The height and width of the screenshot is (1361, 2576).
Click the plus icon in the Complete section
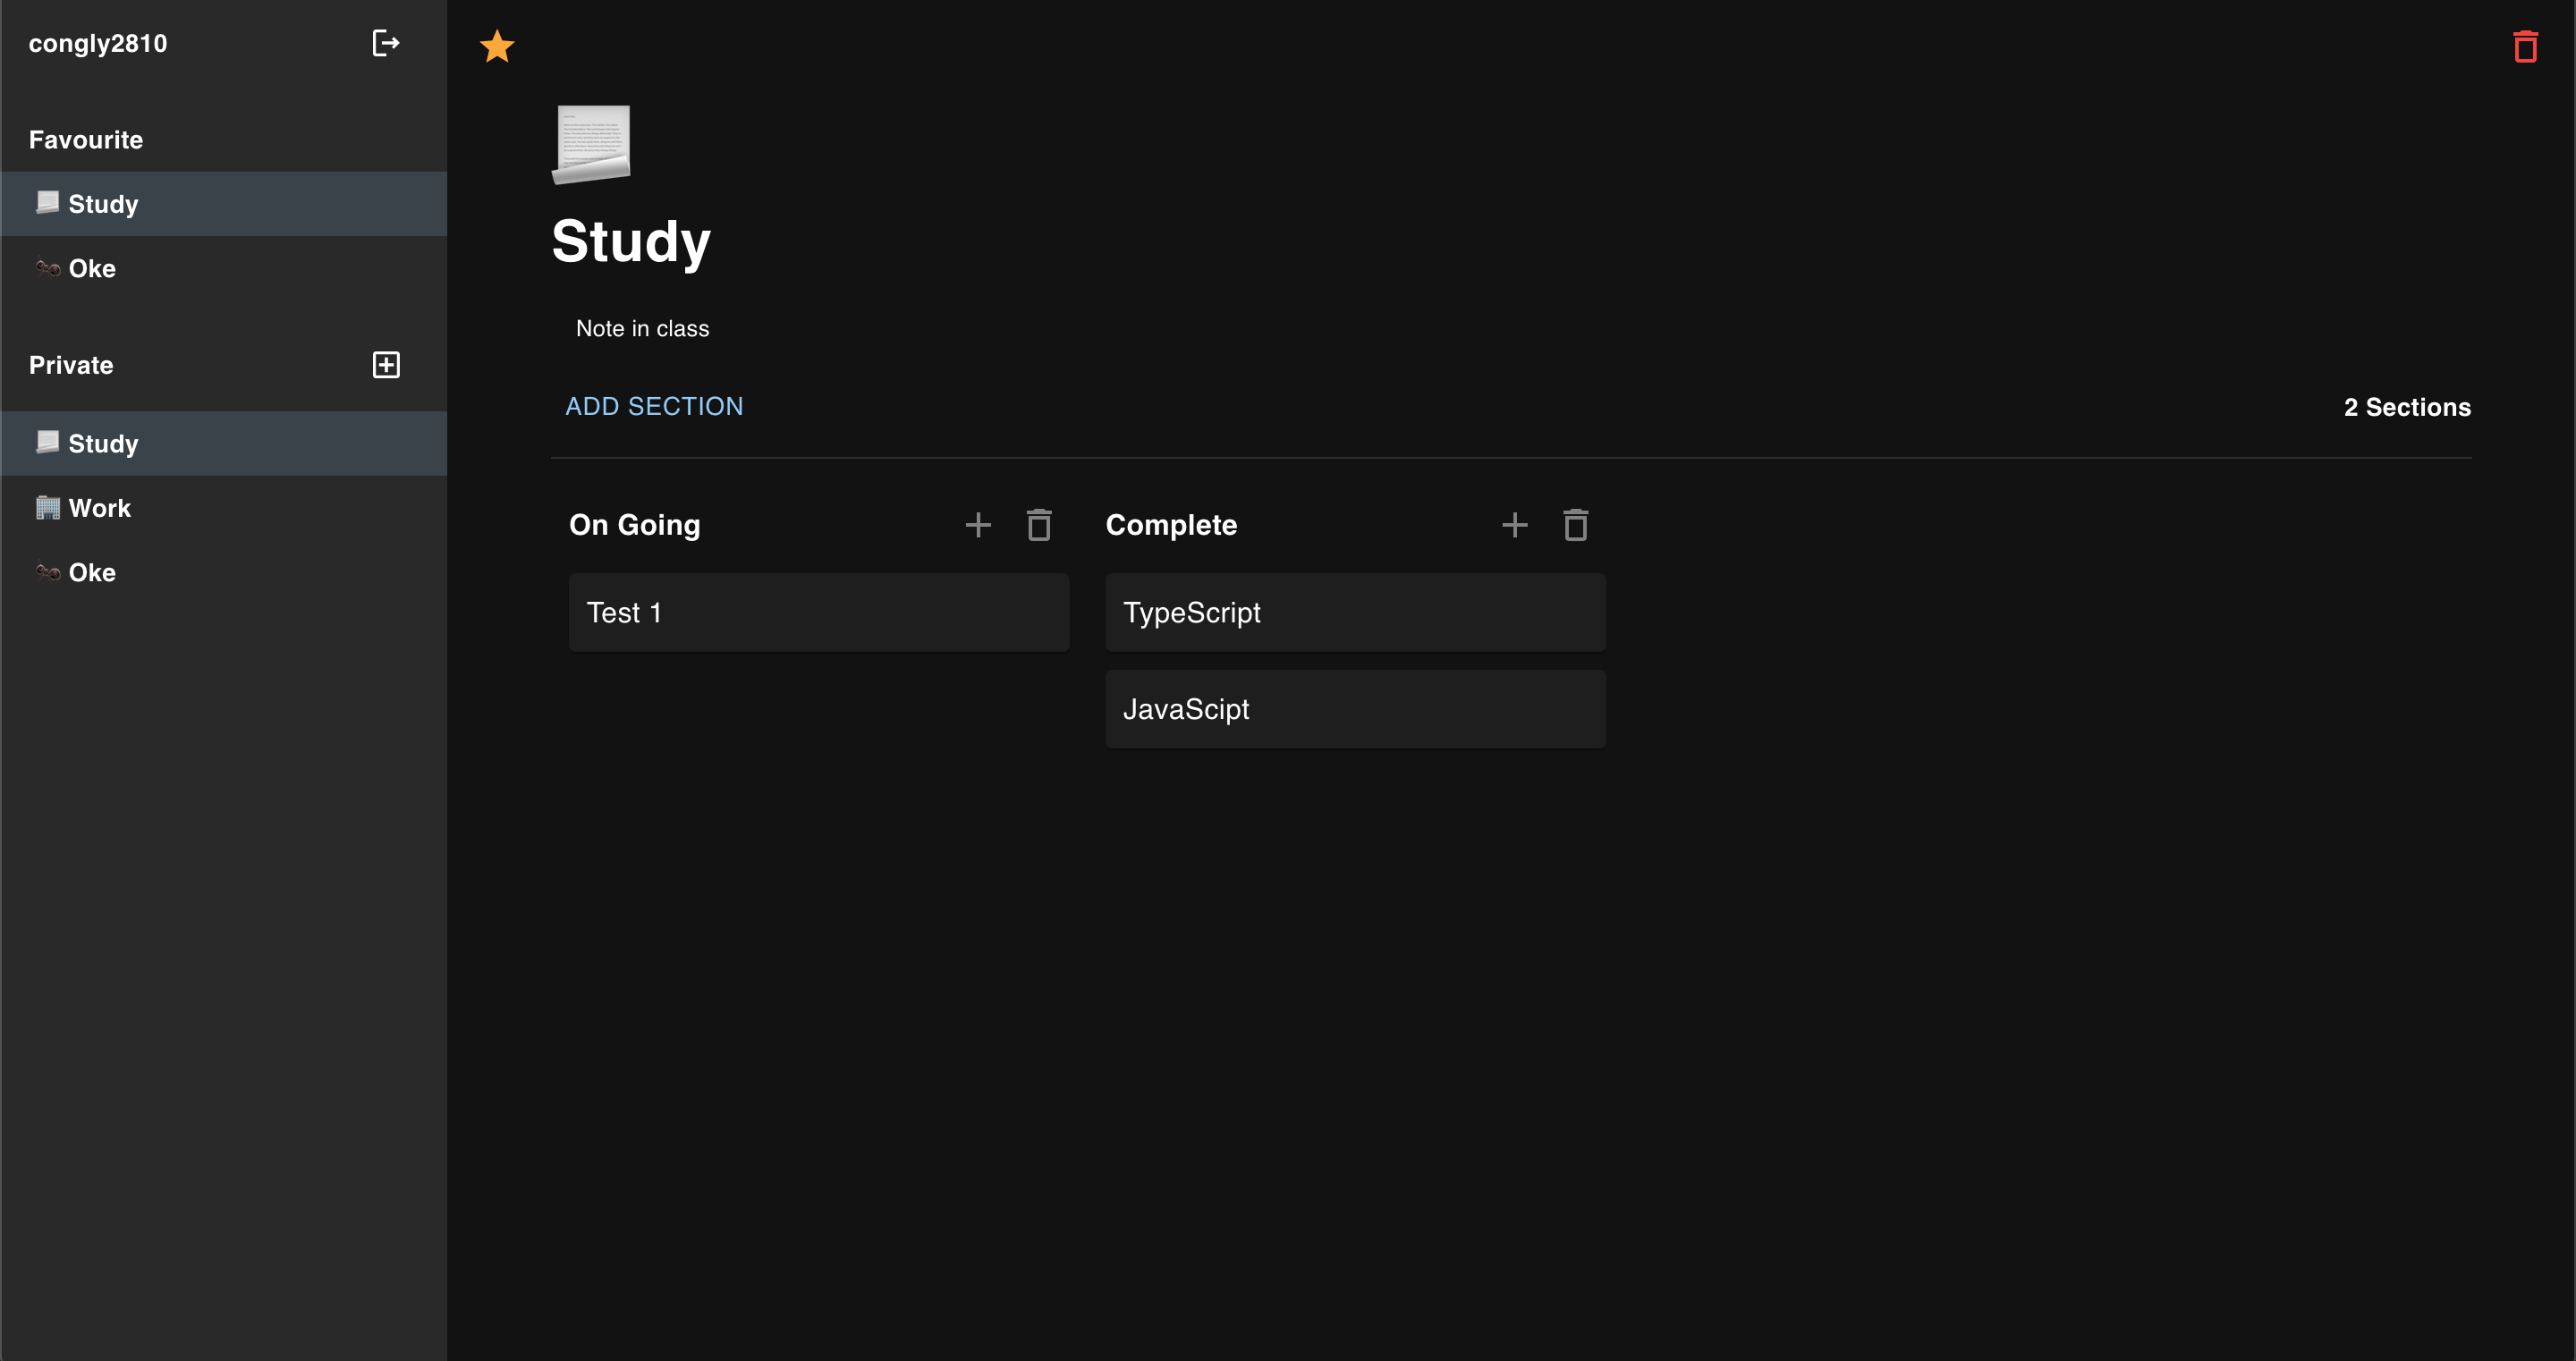(x=1514, y=524)
